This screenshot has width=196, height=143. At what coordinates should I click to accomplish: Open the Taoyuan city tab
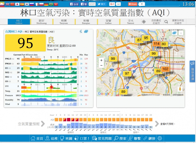point(64,22)
